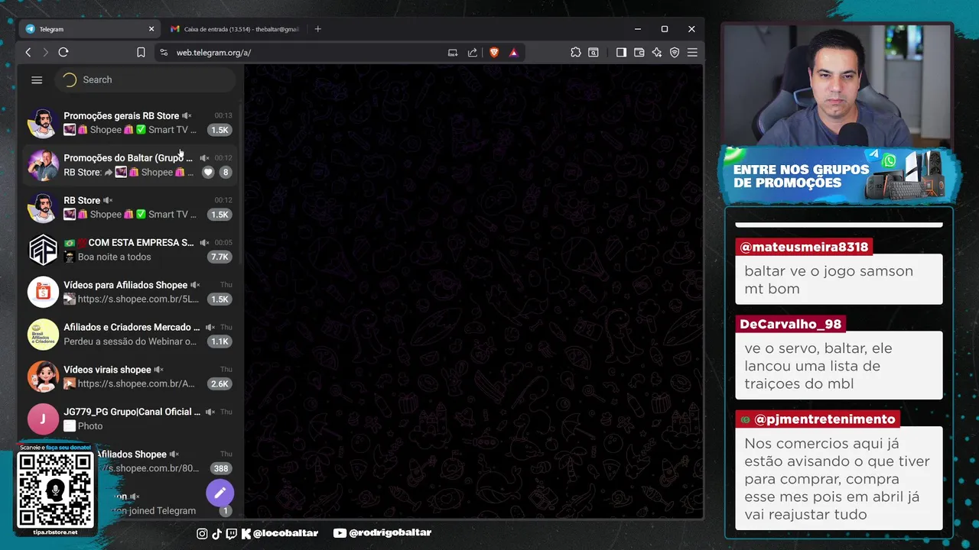Open Promoções gerais RB Store chat
The image size is (979, 550).
(x=130, y=123)
